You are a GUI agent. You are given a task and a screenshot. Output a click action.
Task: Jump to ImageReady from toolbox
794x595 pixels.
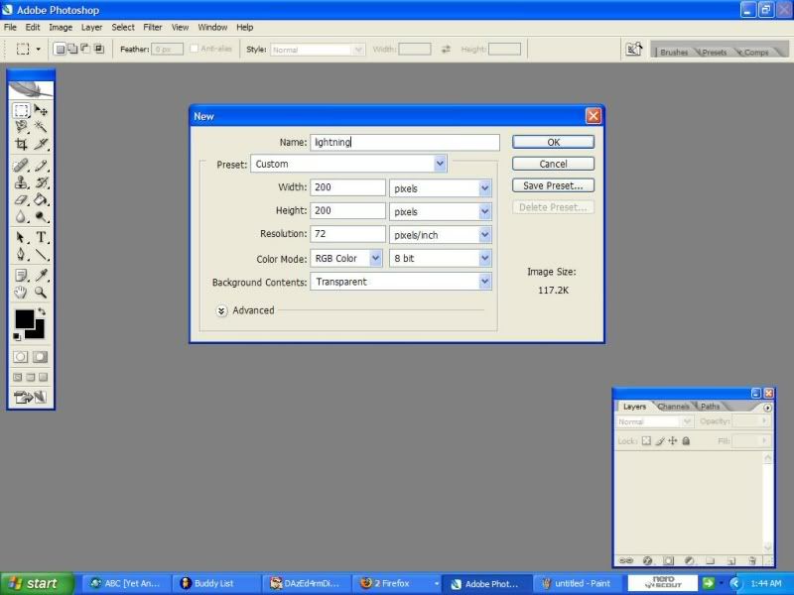click(31, 398)
